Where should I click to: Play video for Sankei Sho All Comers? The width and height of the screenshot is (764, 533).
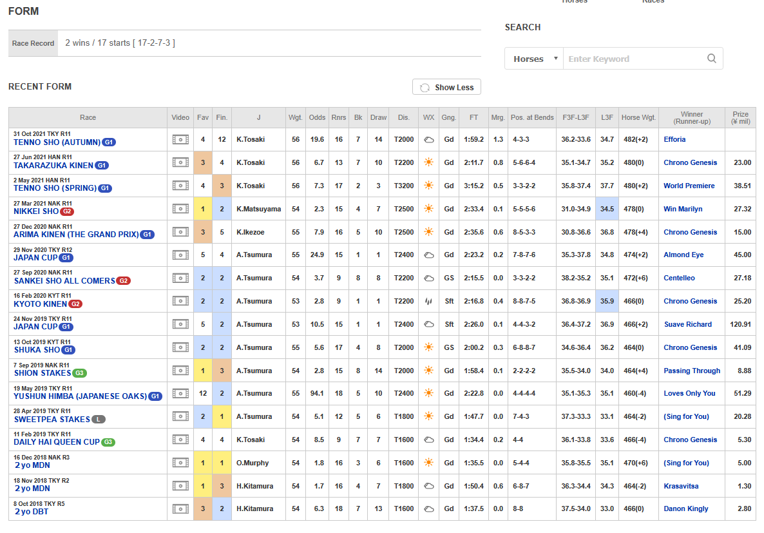point(180,278)
